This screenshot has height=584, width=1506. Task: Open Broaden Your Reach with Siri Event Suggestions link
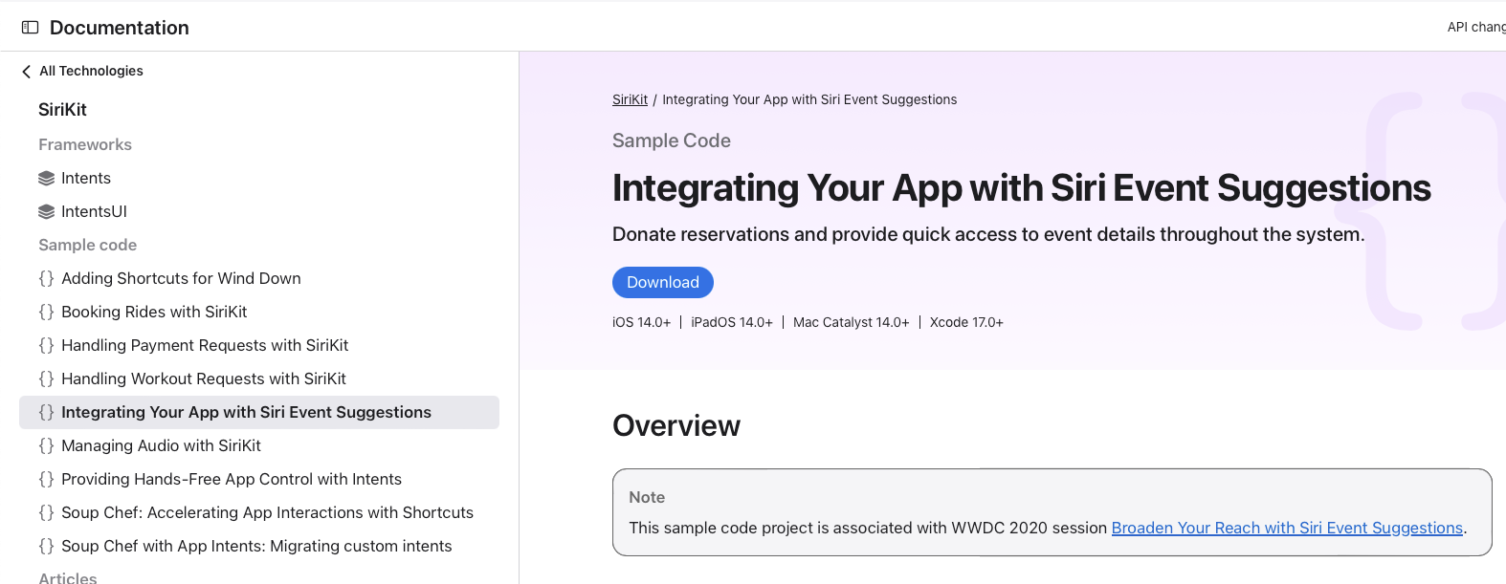point(1286,529)
